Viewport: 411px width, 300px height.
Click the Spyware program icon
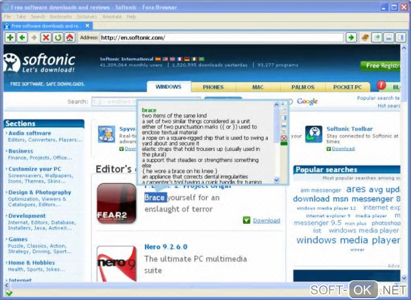click(x=106, y=134)
